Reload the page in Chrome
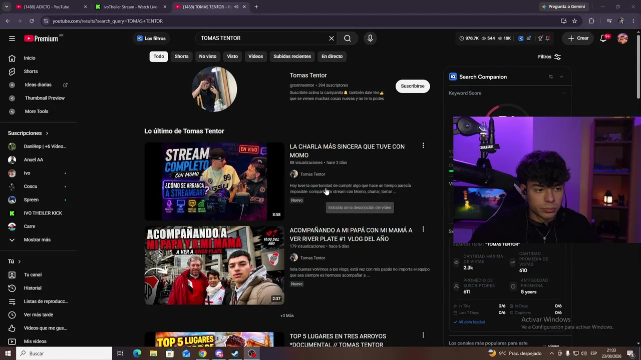The image size is (641, 360). (32, 21)
